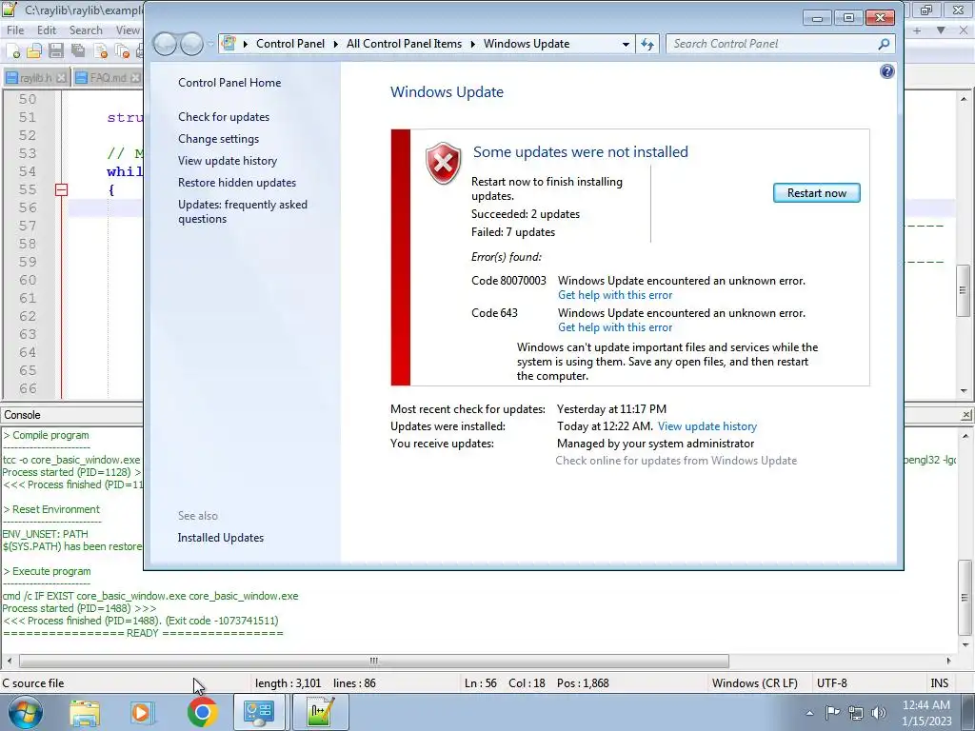Open the recent pages dropdown beside the Forward button

click(210, 44)
